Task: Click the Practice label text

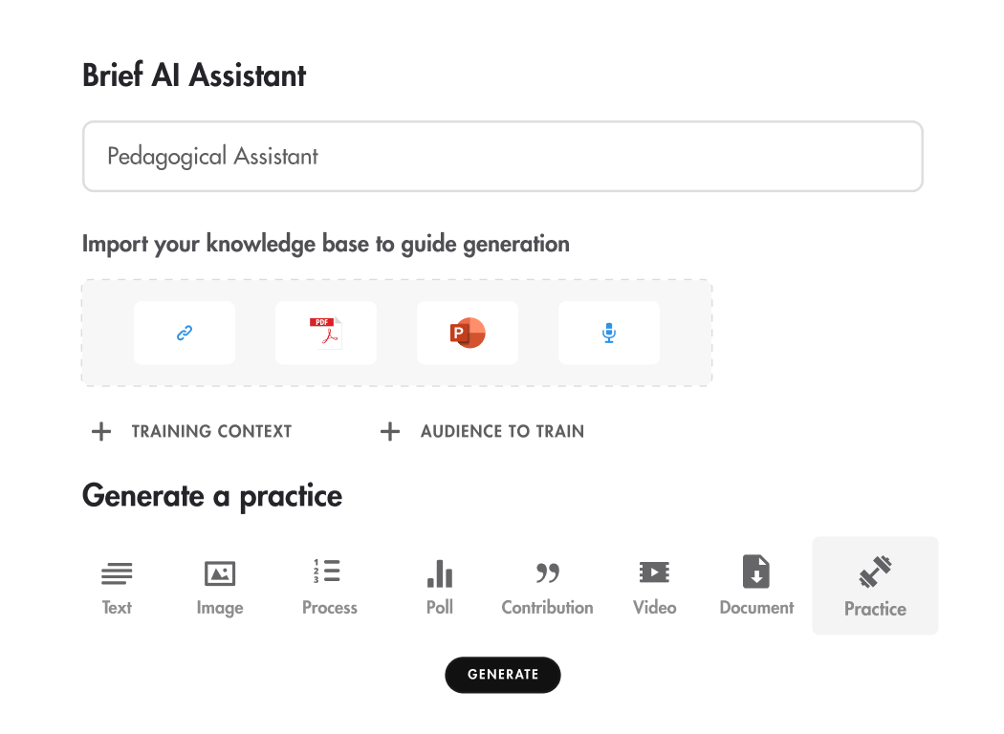Action: 875,609
